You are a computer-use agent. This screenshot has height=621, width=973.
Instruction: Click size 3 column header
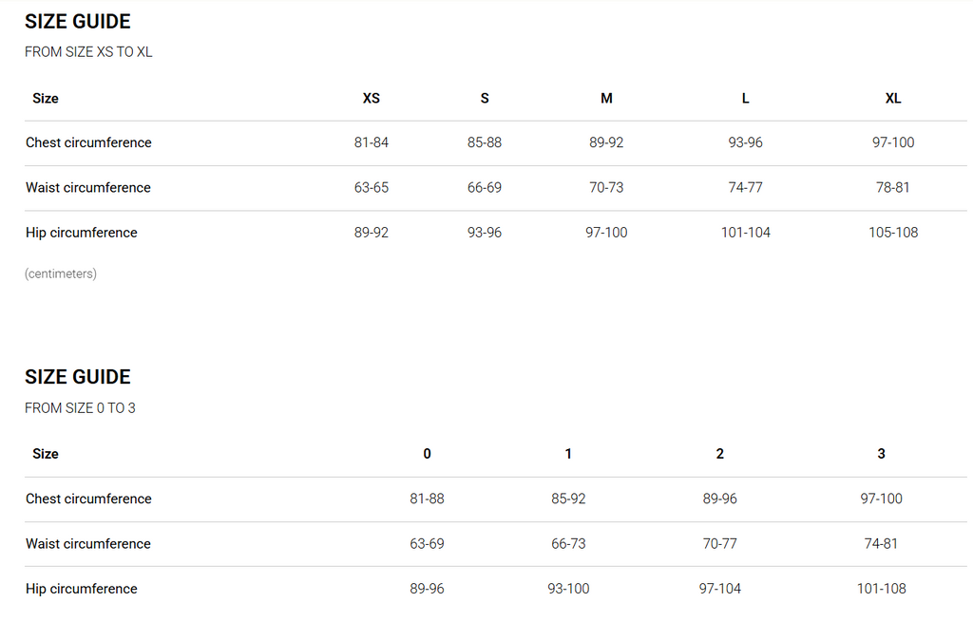[881, 455]
